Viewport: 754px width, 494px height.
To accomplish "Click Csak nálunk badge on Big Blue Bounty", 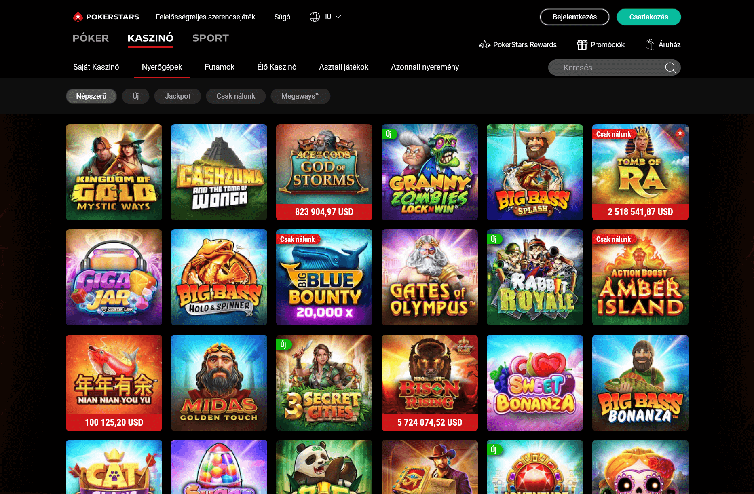I will click(x=298, y=239).
